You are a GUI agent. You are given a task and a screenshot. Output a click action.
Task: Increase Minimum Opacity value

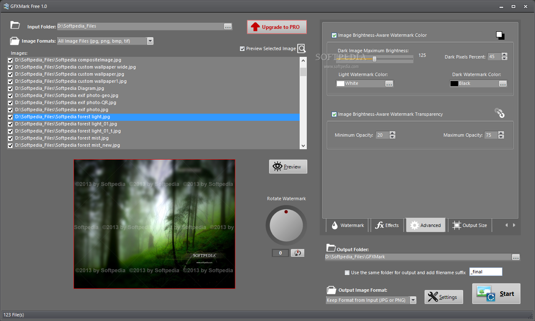pos(392,133)
